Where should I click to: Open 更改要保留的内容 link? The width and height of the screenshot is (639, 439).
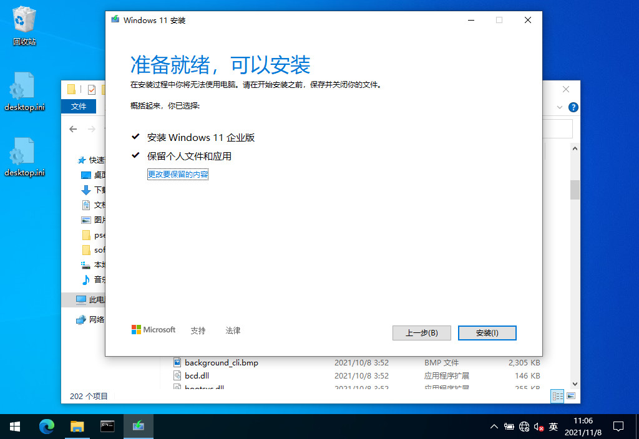178,175
